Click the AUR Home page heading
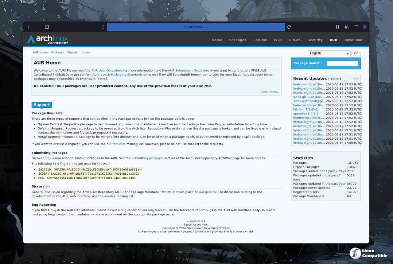The width and height of the screenshot is (393, 264). [47, 63]
